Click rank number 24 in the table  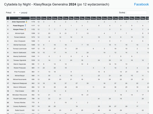coord(8,110)
